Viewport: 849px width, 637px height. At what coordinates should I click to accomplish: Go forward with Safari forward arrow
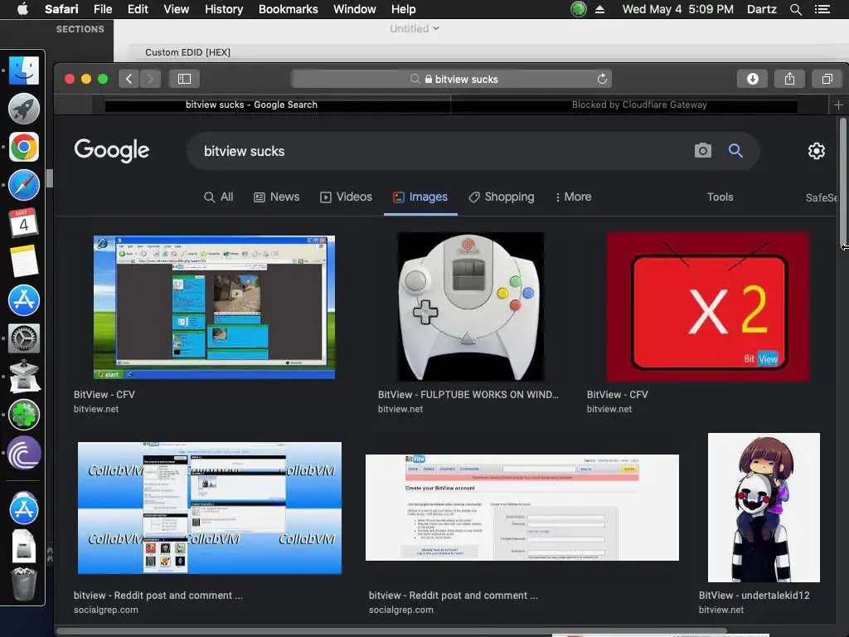tap(151, 79)
